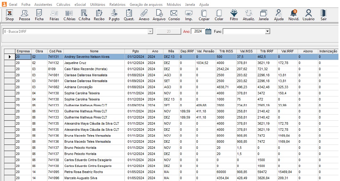
Task: Click the Pessoa toolbar icon
Action: tap(25, 15)
